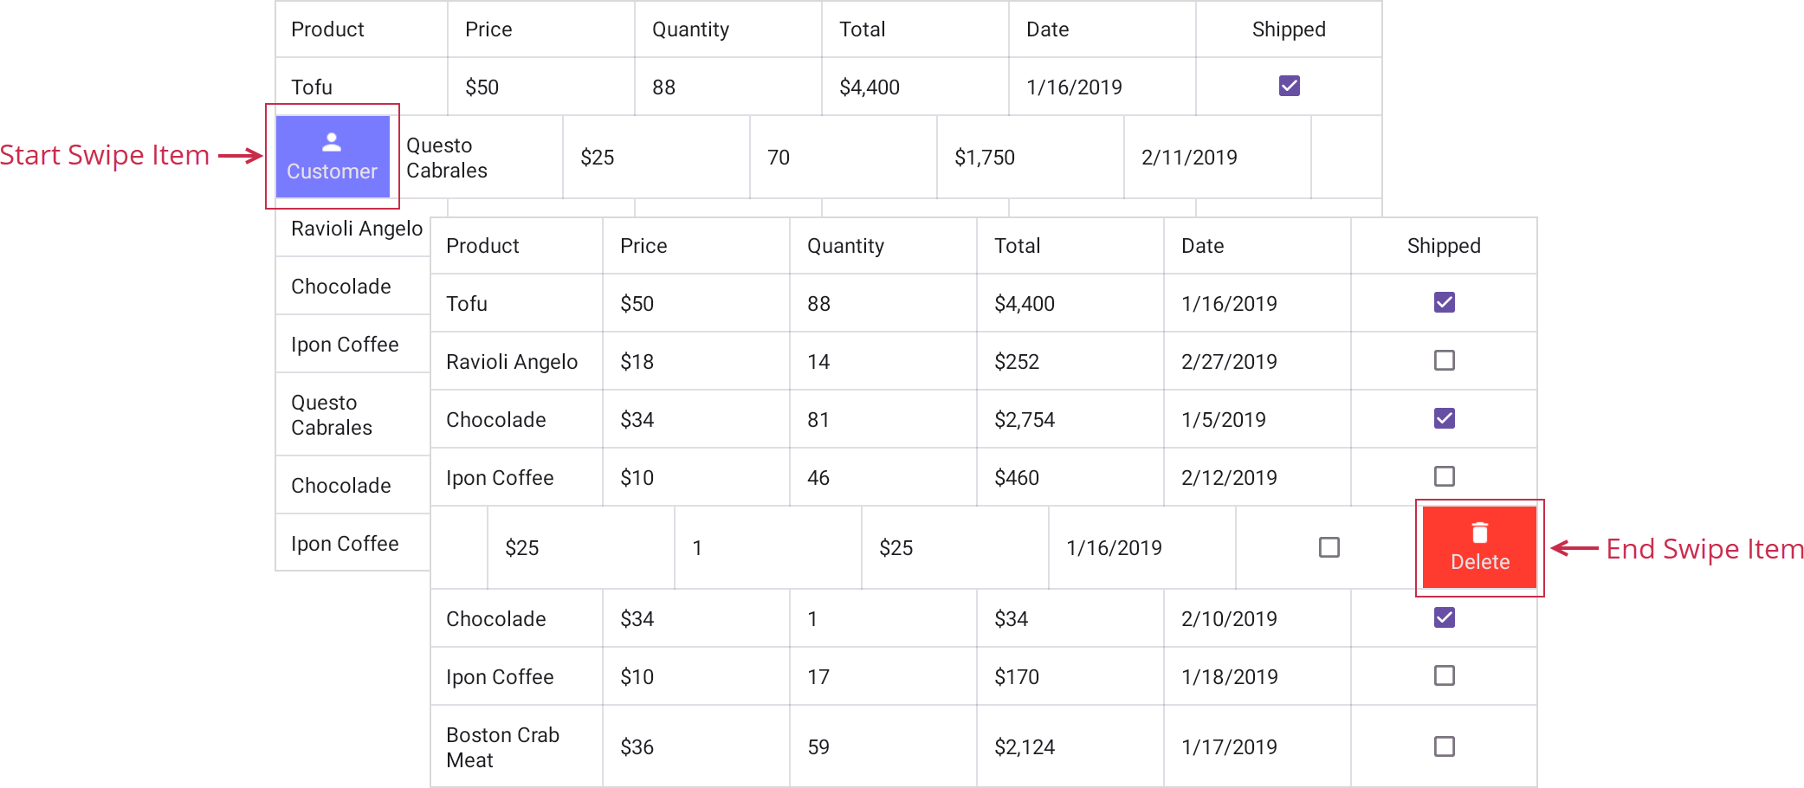Click the Customer swipe action button

click(x=333, y=157)
